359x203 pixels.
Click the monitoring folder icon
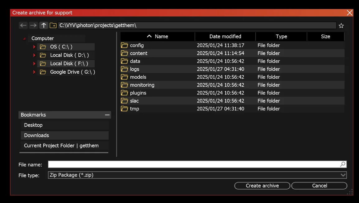(x=124, y=85)
